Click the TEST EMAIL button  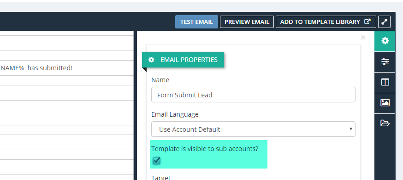196,22
